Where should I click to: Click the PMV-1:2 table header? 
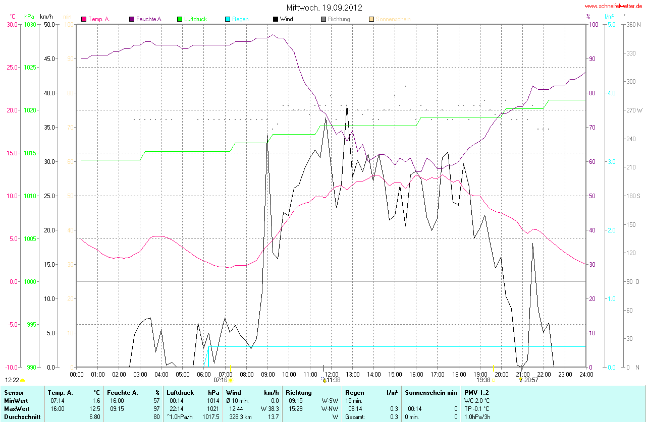[476, 392]
